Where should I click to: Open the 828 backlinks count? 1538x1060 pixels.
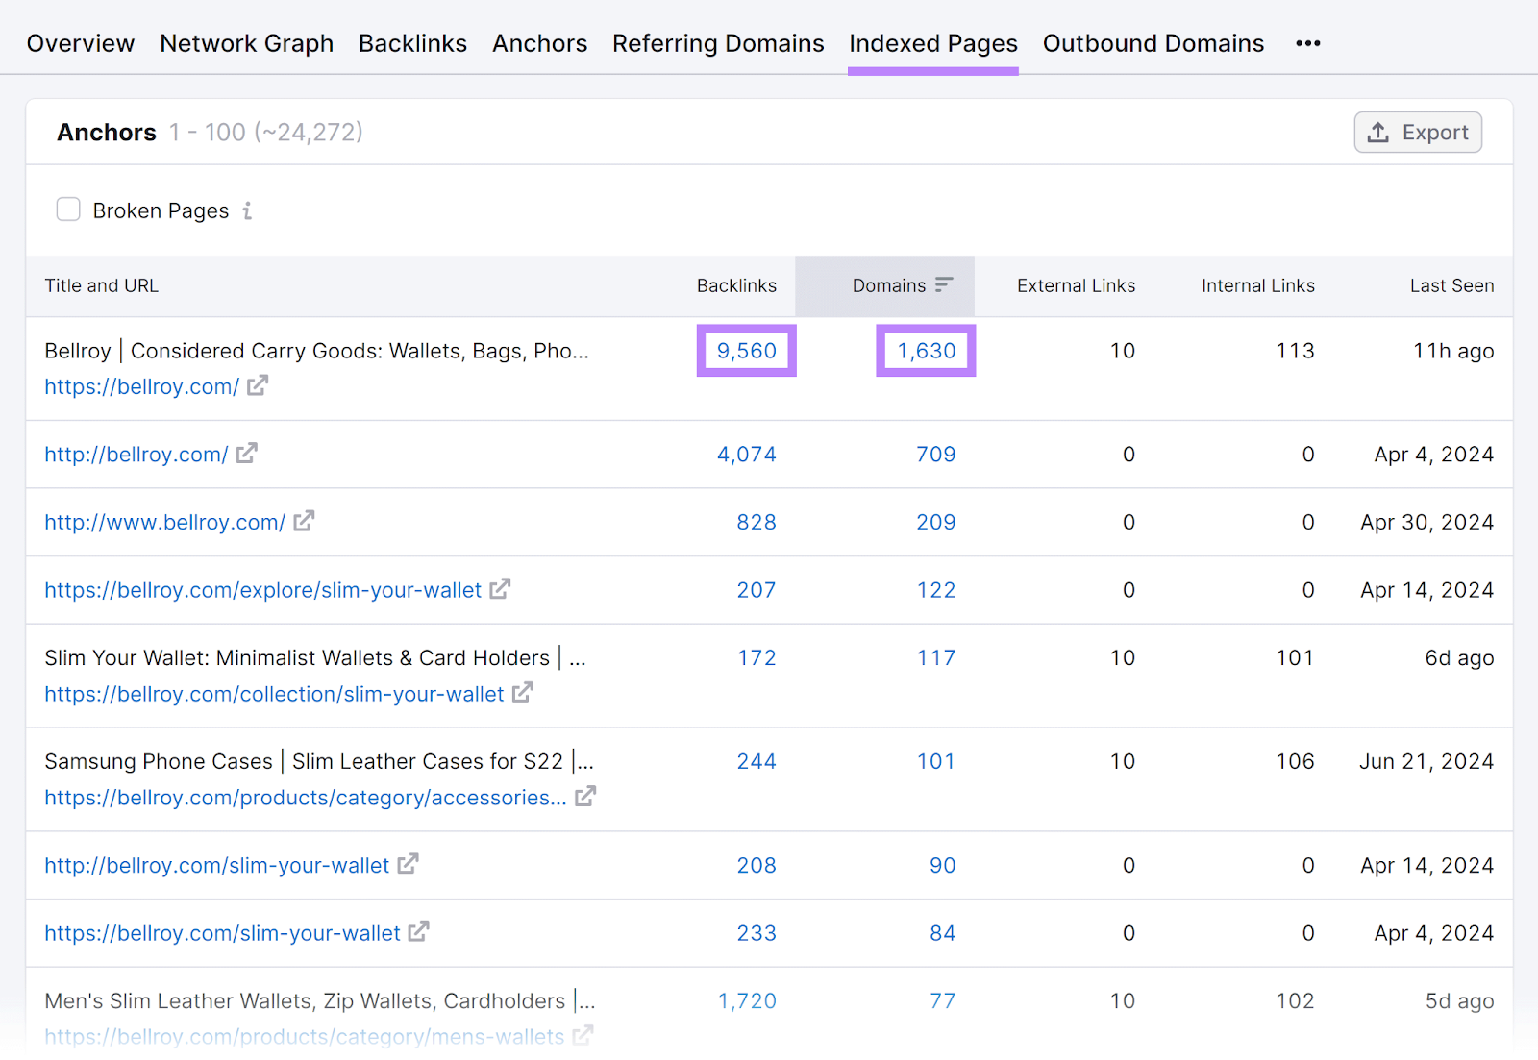coord(757,522)
